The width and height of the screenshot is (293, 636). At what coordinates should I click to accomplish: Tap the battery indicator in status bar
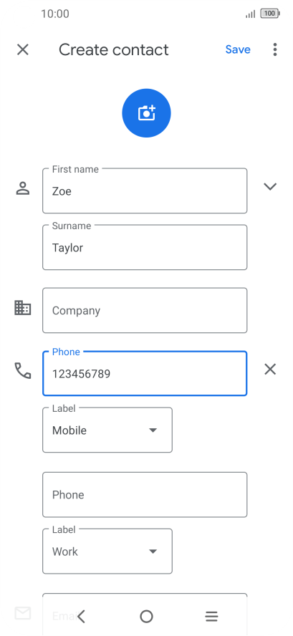click(270, 14)
